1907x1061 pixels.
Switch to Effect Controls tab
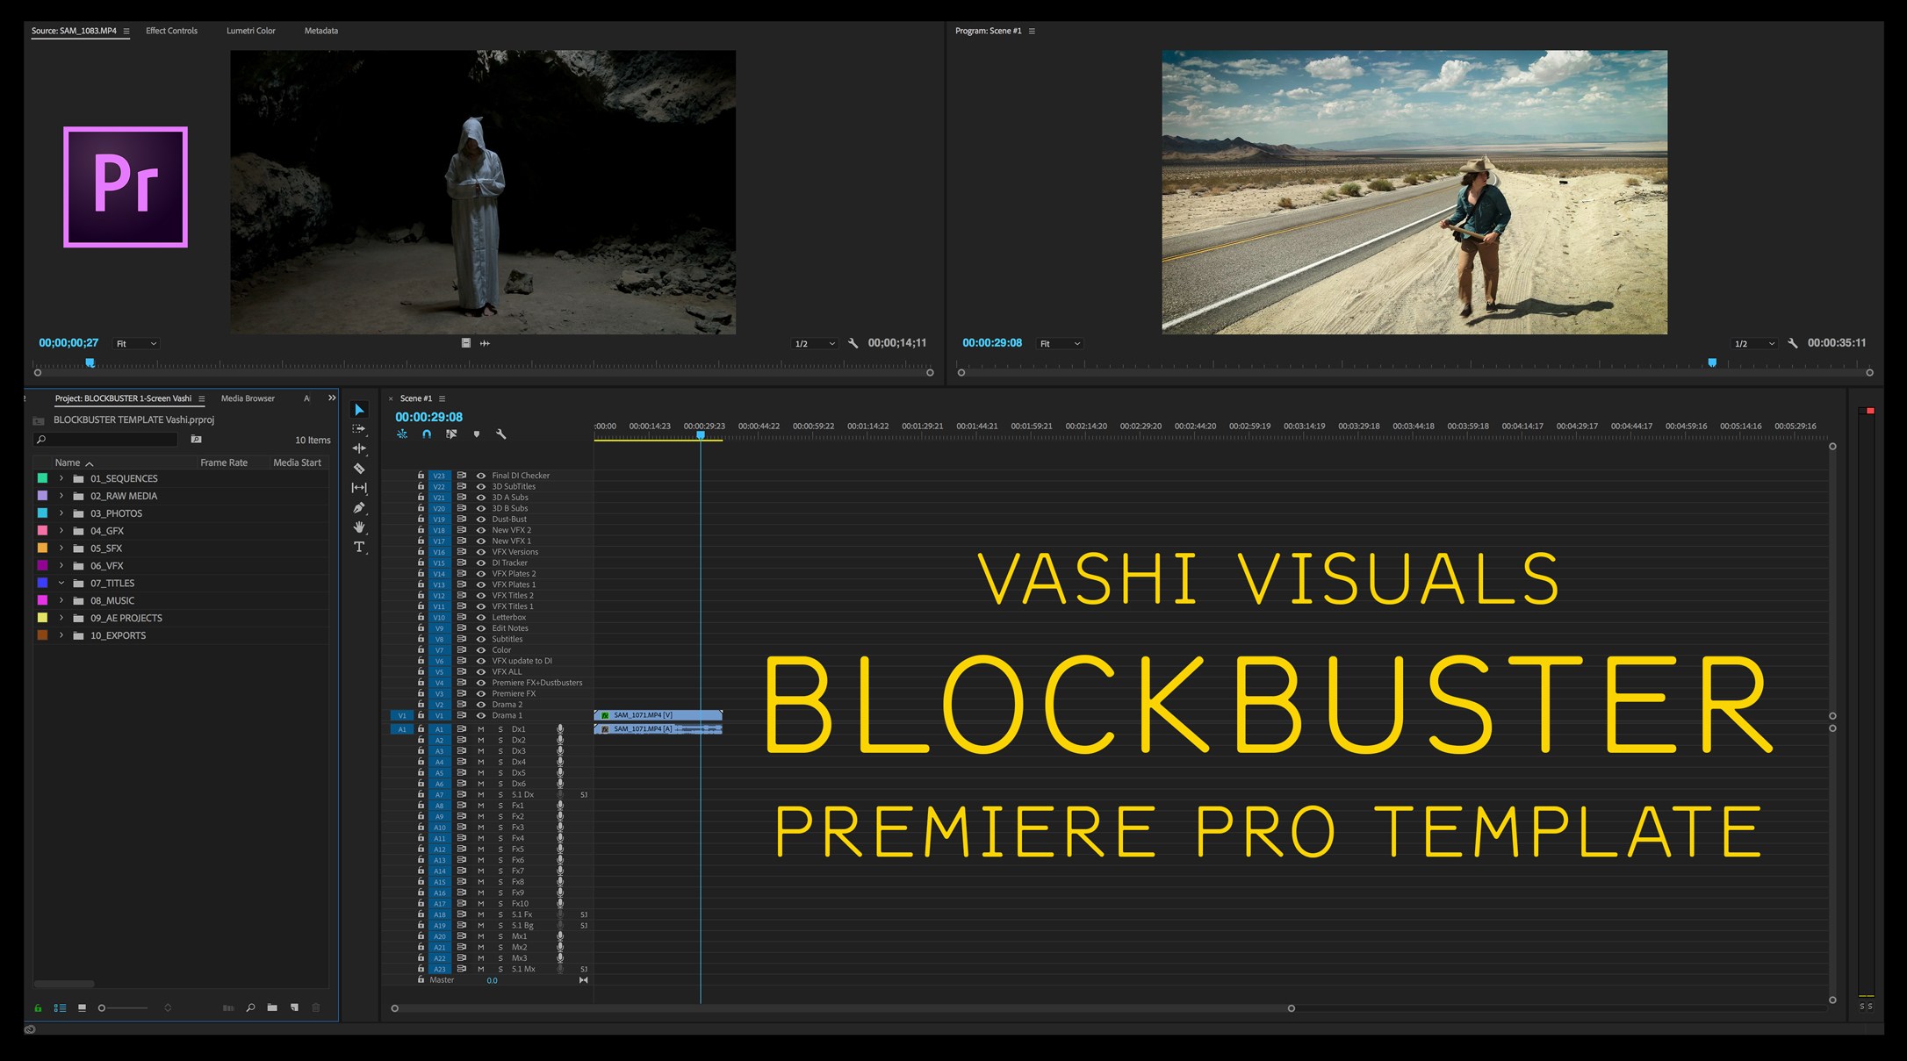pos(171,31)
